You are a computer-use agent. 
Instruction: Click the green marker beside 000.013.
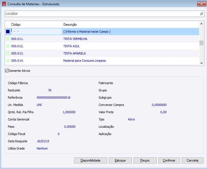click(8, 53)
